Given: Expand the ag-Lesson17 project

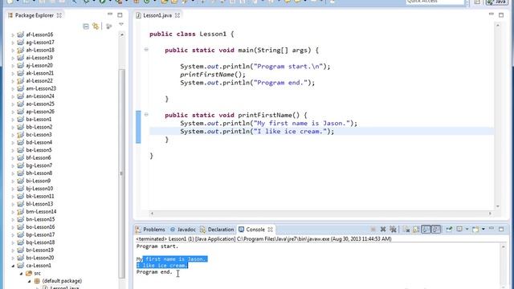Looking at the screenshot, I should (x=13, y=43).
